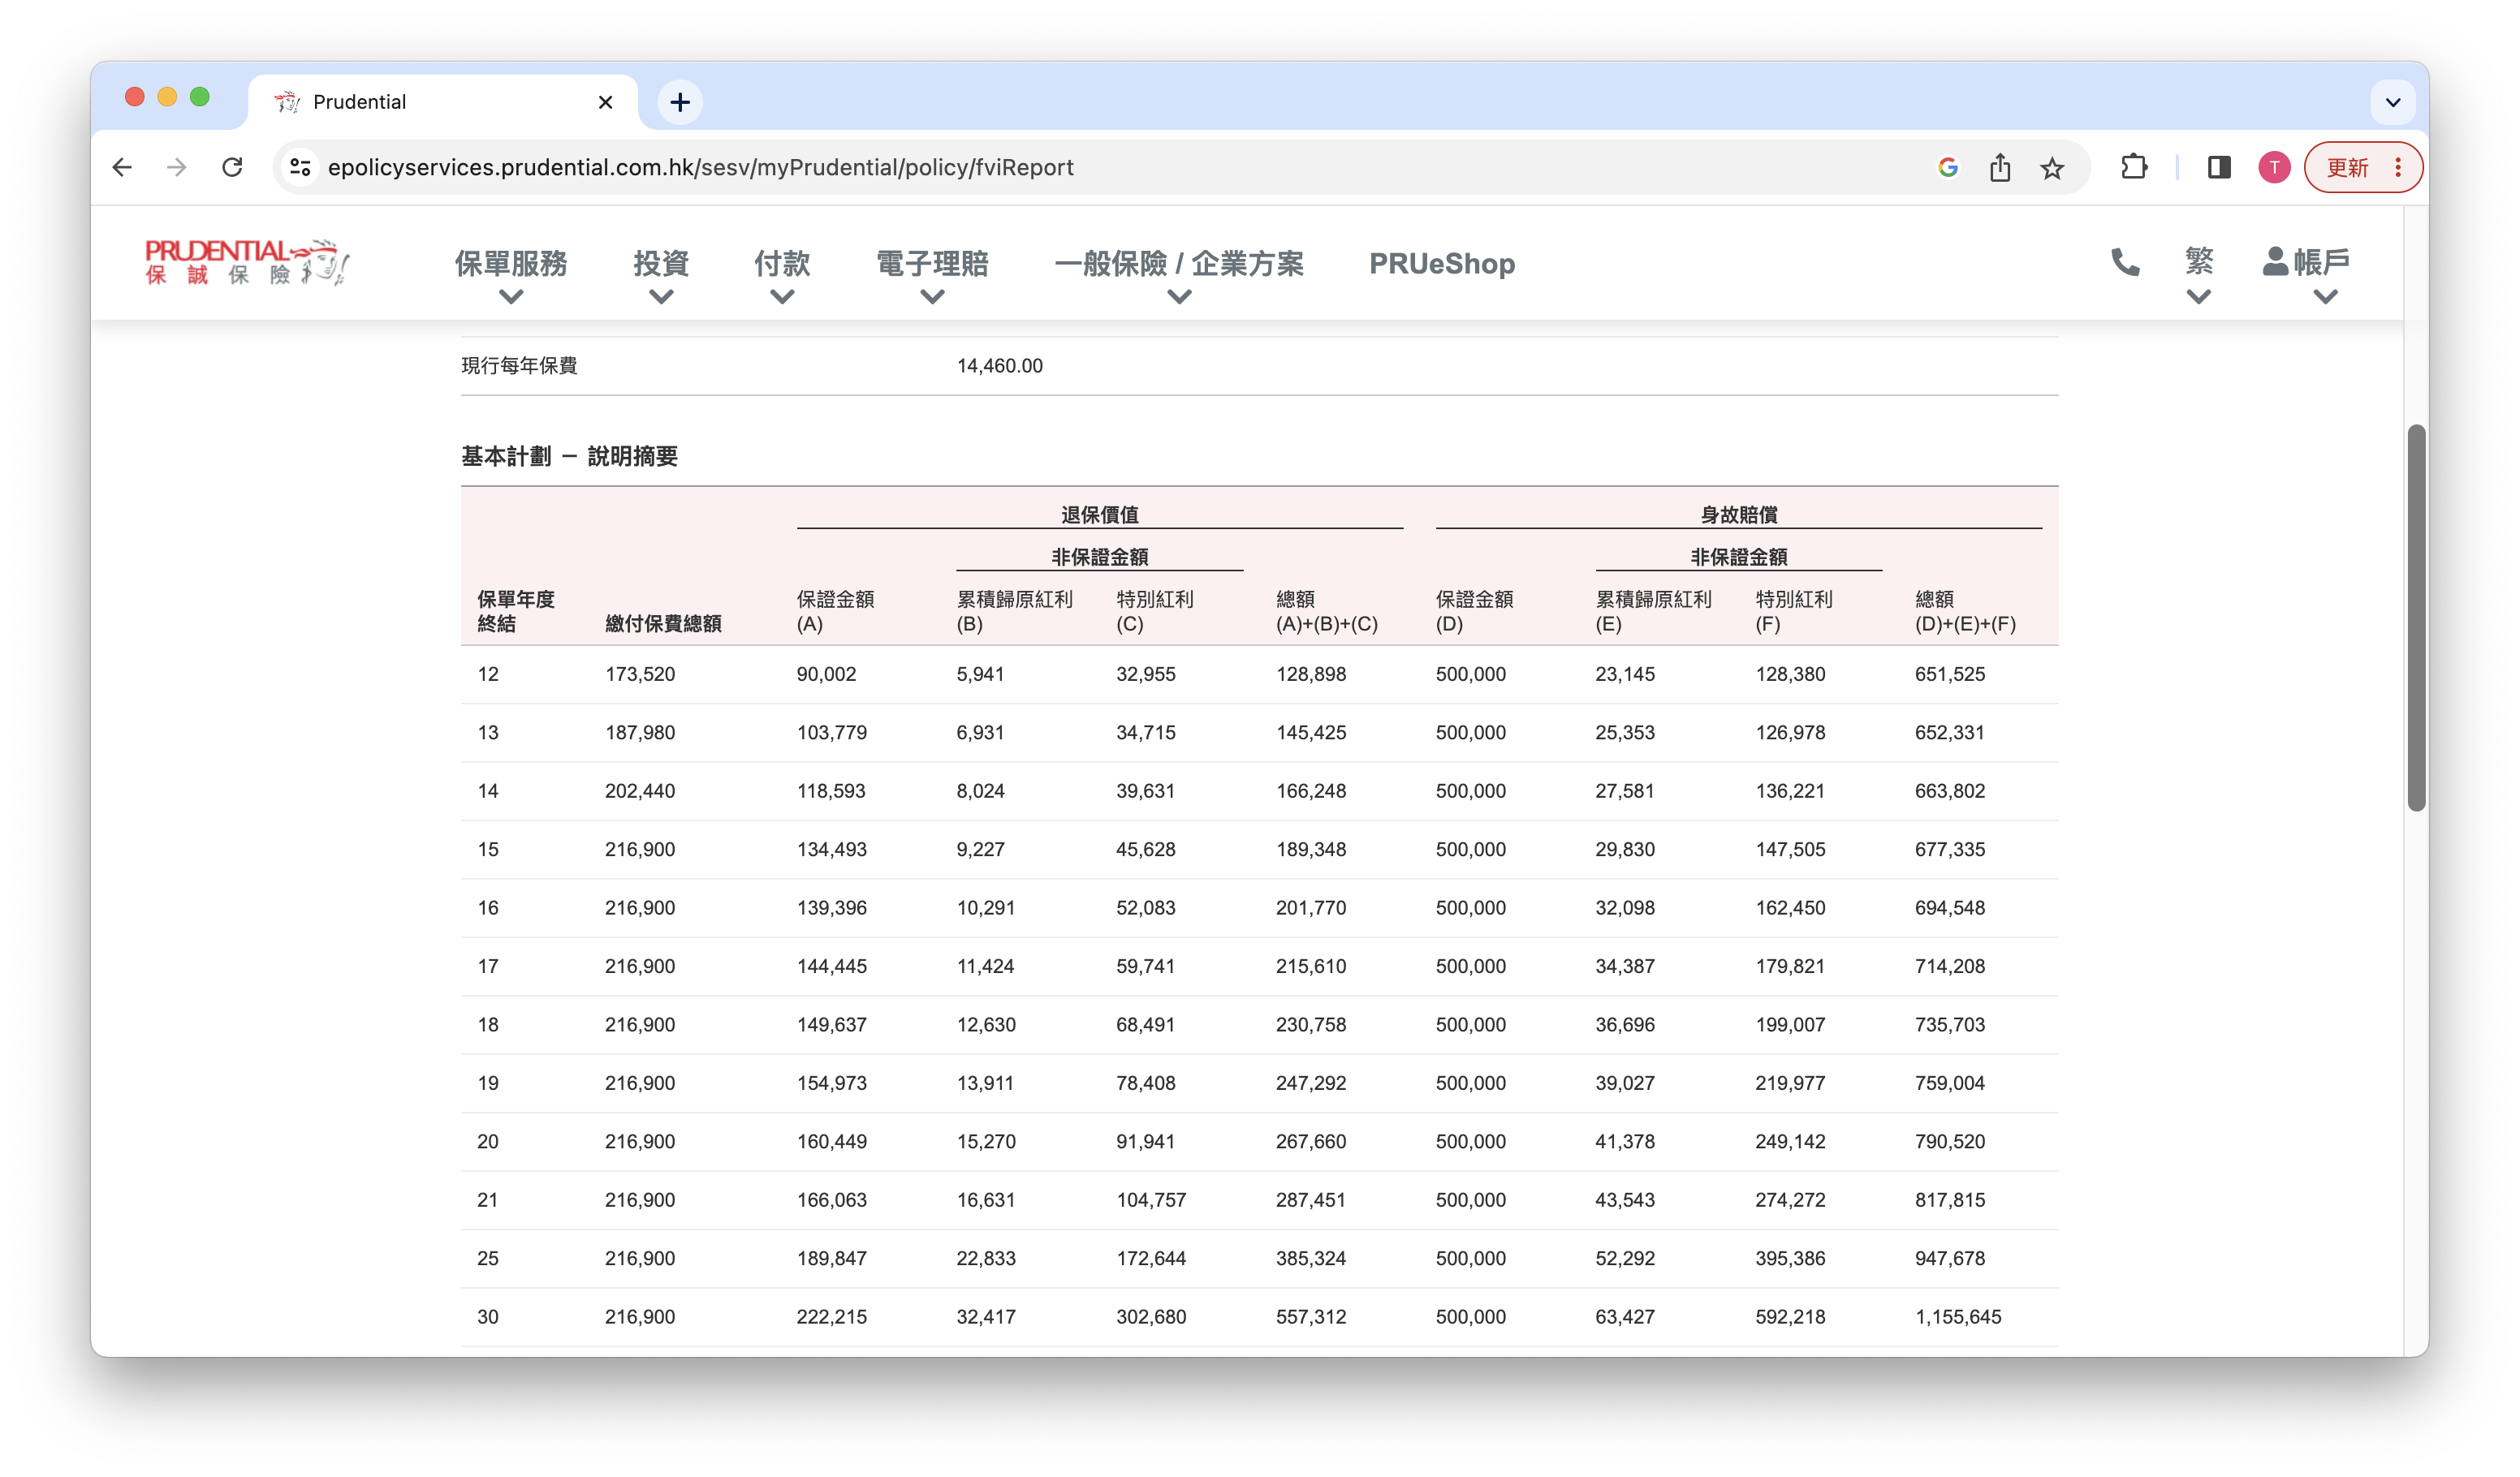Expand the 保單服務 menu
The height and width of the screenshot is (1477, 2520).
coord(511,264)
